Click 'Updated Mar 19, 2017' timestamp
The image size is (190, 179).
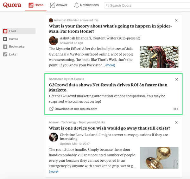click(75, 144)
